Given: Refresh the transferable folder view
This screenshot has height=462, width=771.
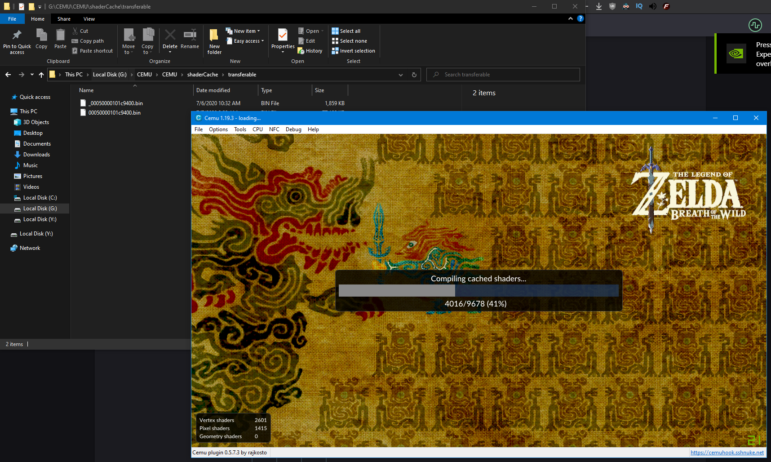Looking at the screenshot, I should pyautogui.click(x=414, y=75).
